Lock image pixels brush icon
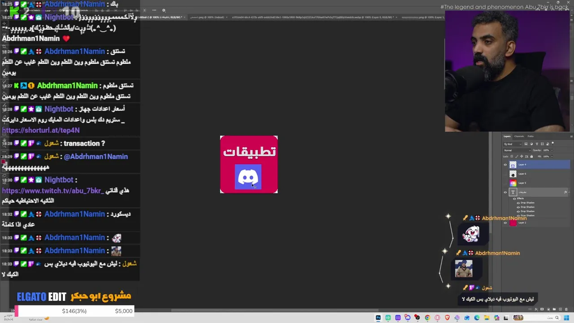The image size is (574, 323). pos(517,157)
